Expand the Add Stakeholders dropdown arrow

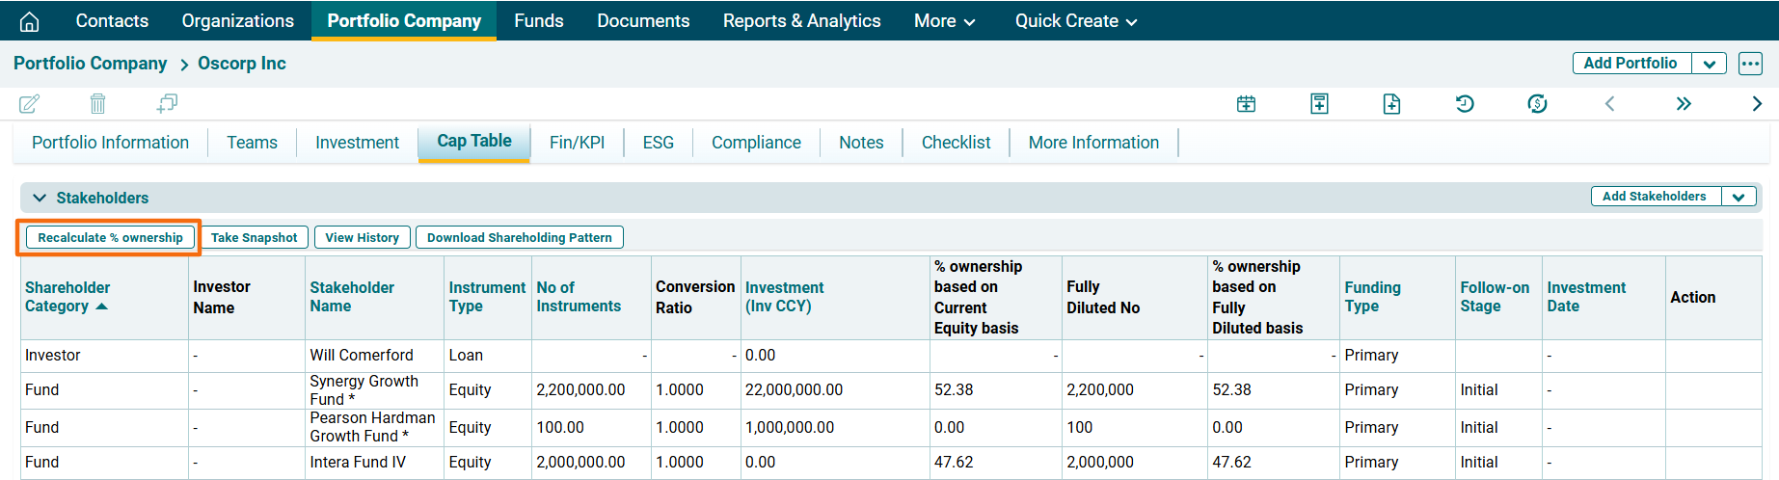(x=1739, y=197)
